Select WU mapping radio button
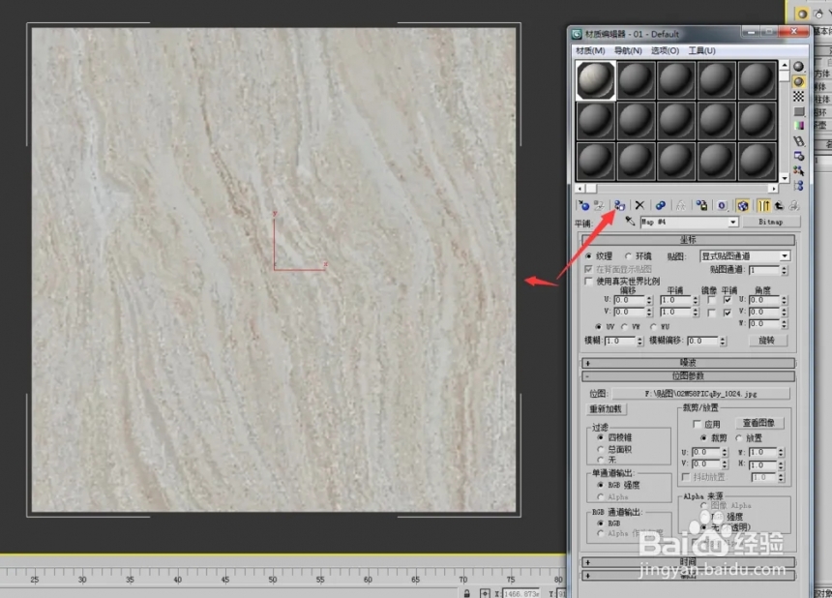The height and width of the screenshot is (598, 832). pyautogui.click(x=653, y=326)
